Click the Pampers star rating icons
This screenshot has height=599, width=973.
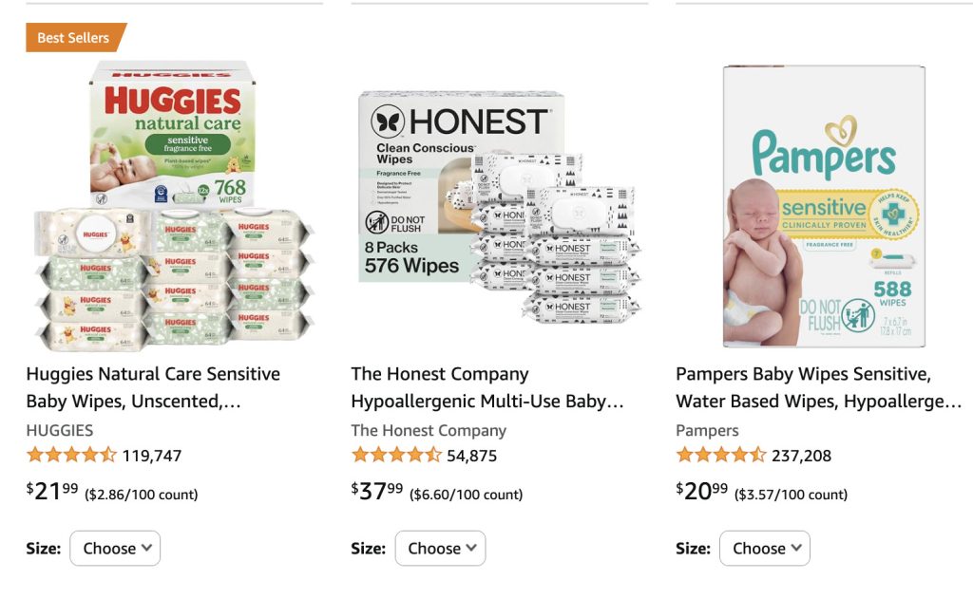pos(721,455)
